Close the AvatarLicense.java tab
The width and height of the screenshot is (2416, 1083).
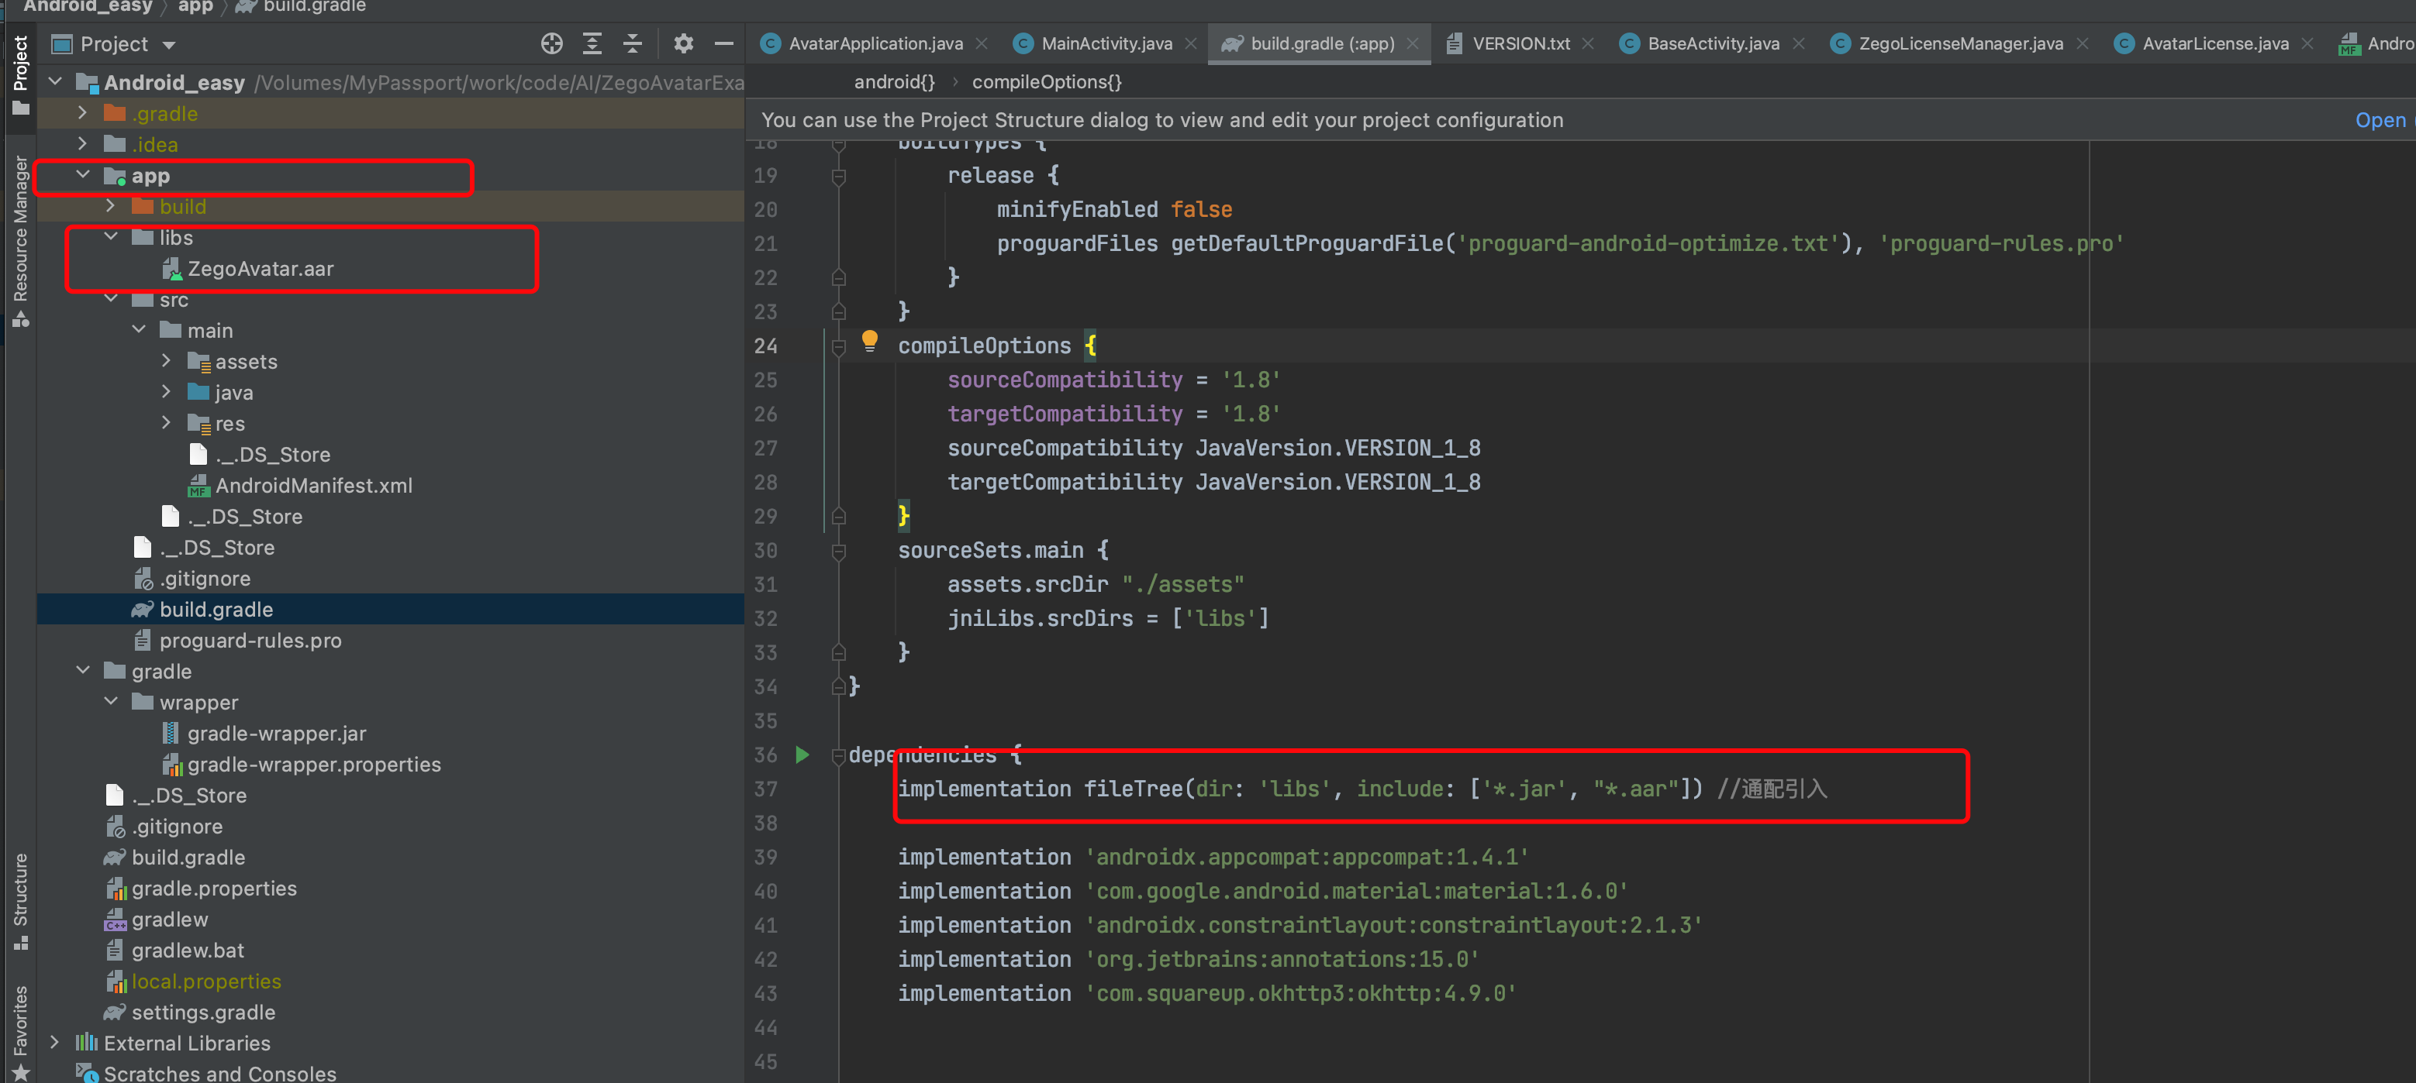(x=2307, y=43)
